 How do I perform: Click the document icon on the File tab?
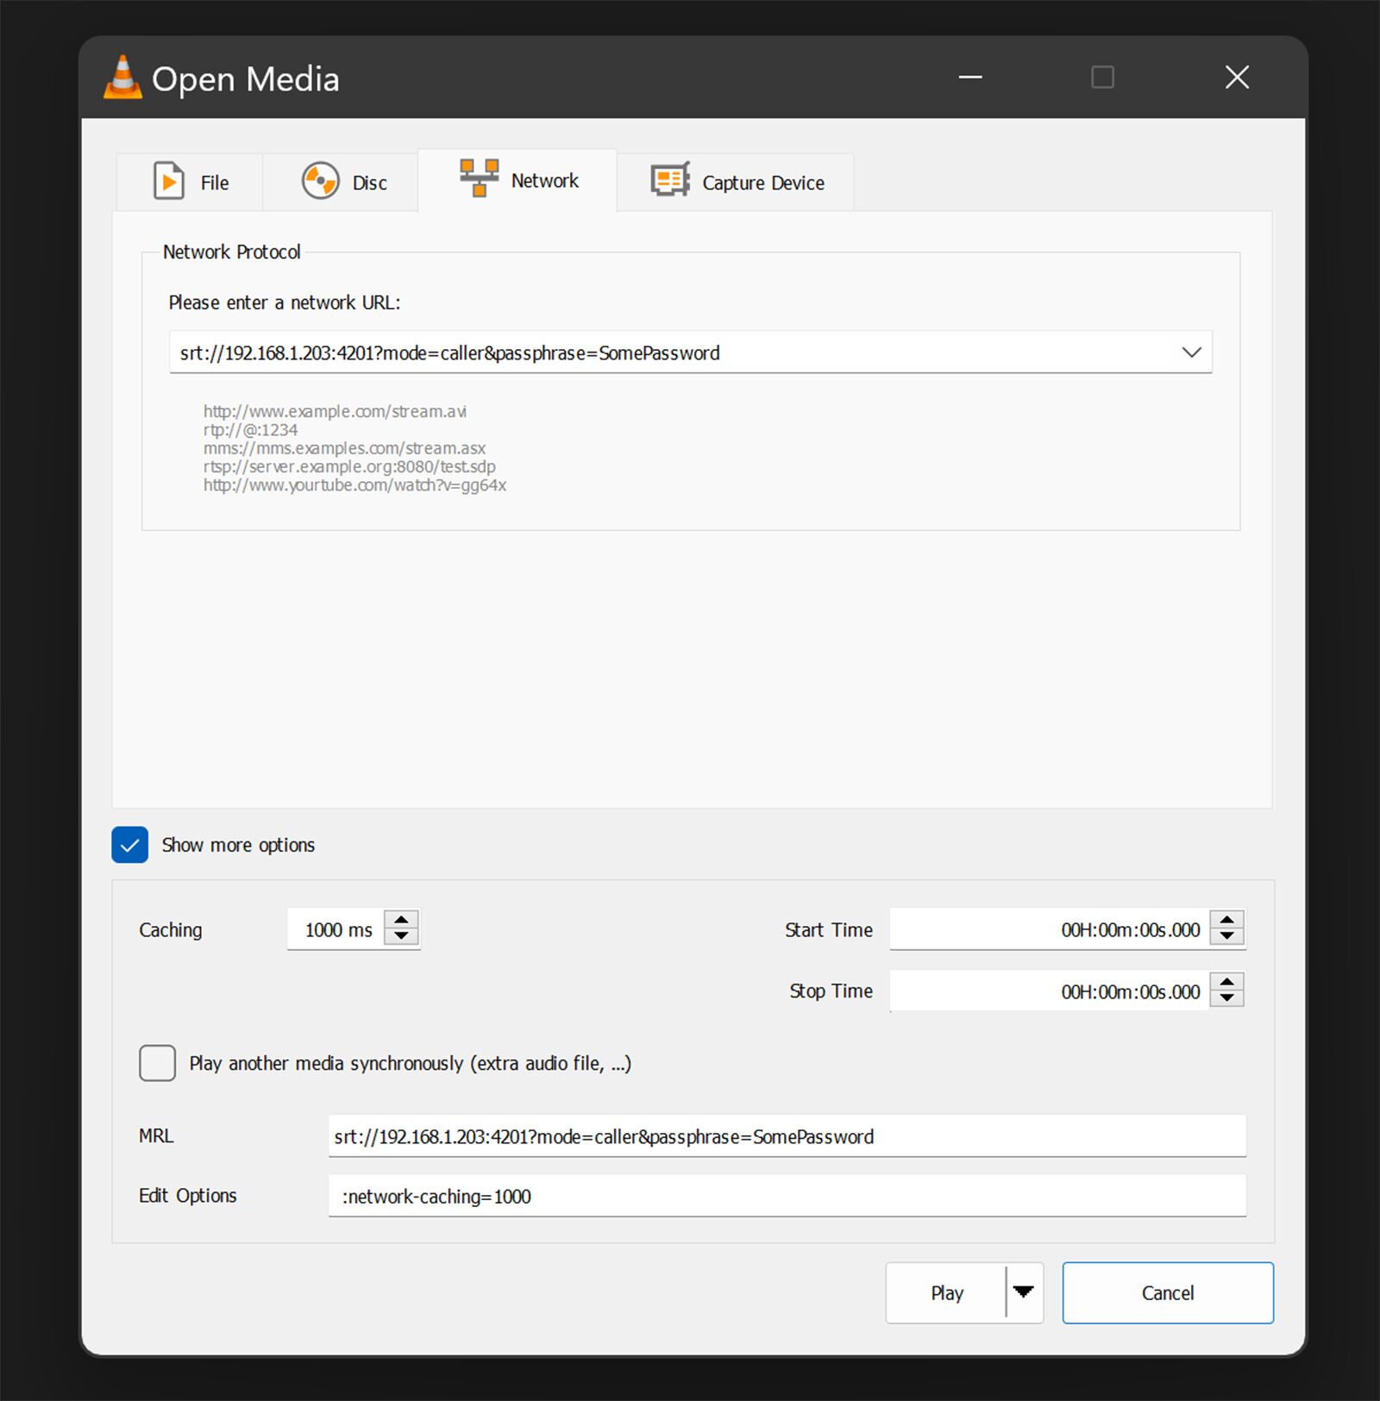click(x=169, y=181)
